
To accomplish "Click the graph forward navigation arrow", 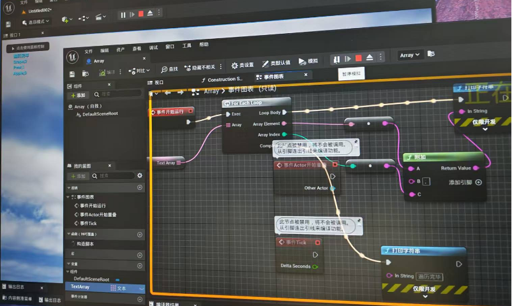I will click(x=180, y=92).
